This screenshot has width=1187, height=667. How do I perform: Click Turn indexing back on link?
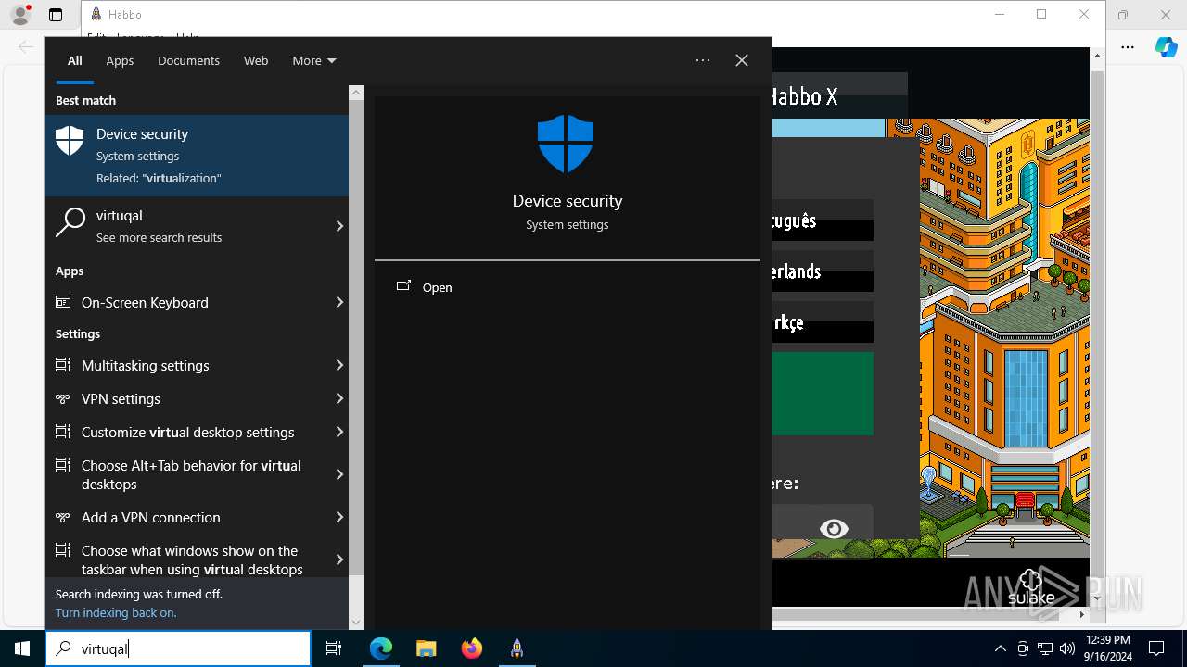[116, 612]
